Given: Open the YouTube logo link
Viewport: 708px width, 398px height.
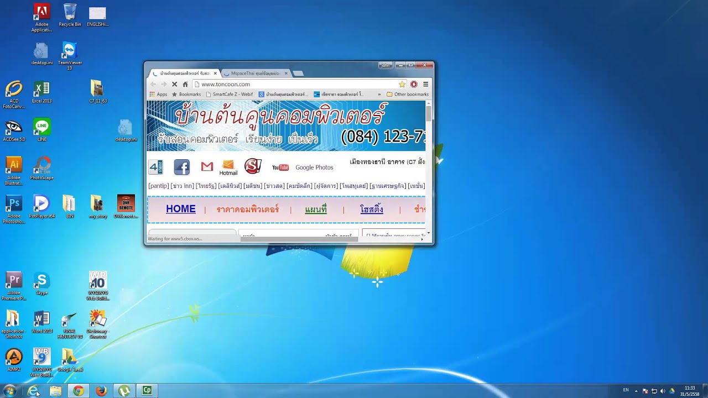Looking at the screenshot, I should coord(280,167).
